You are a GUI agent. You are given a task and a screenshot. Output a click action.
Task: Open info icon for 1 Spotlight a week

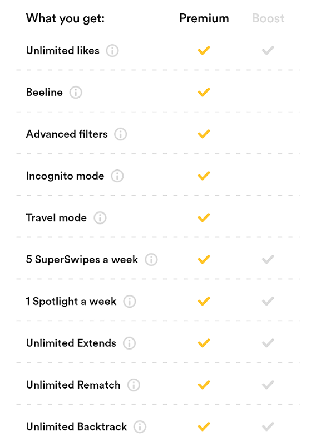coord(130,302)
